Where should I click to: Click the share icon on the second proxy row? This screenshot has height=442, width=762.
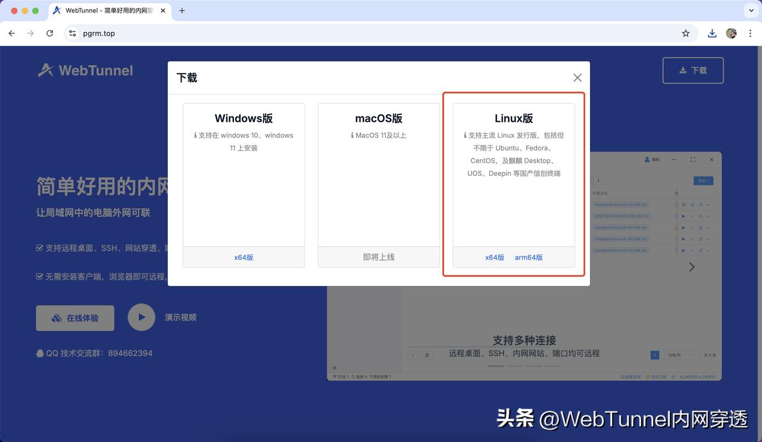click(x=692, y=216)
